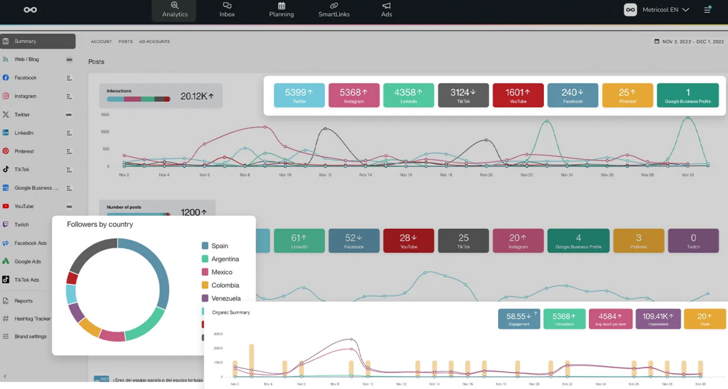Click the bars badge beside Instagram in sidebar
The width and height of the screenshot is (728, 389).
pos(69,97)
